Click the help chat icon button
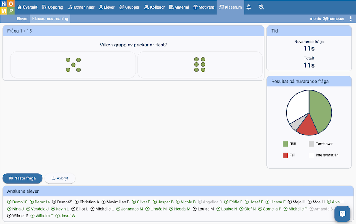356x224 pixels. (342, 214)
